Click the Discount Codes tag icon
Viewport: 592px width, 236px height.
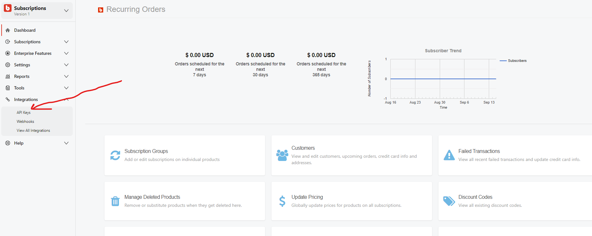point(449,201)
